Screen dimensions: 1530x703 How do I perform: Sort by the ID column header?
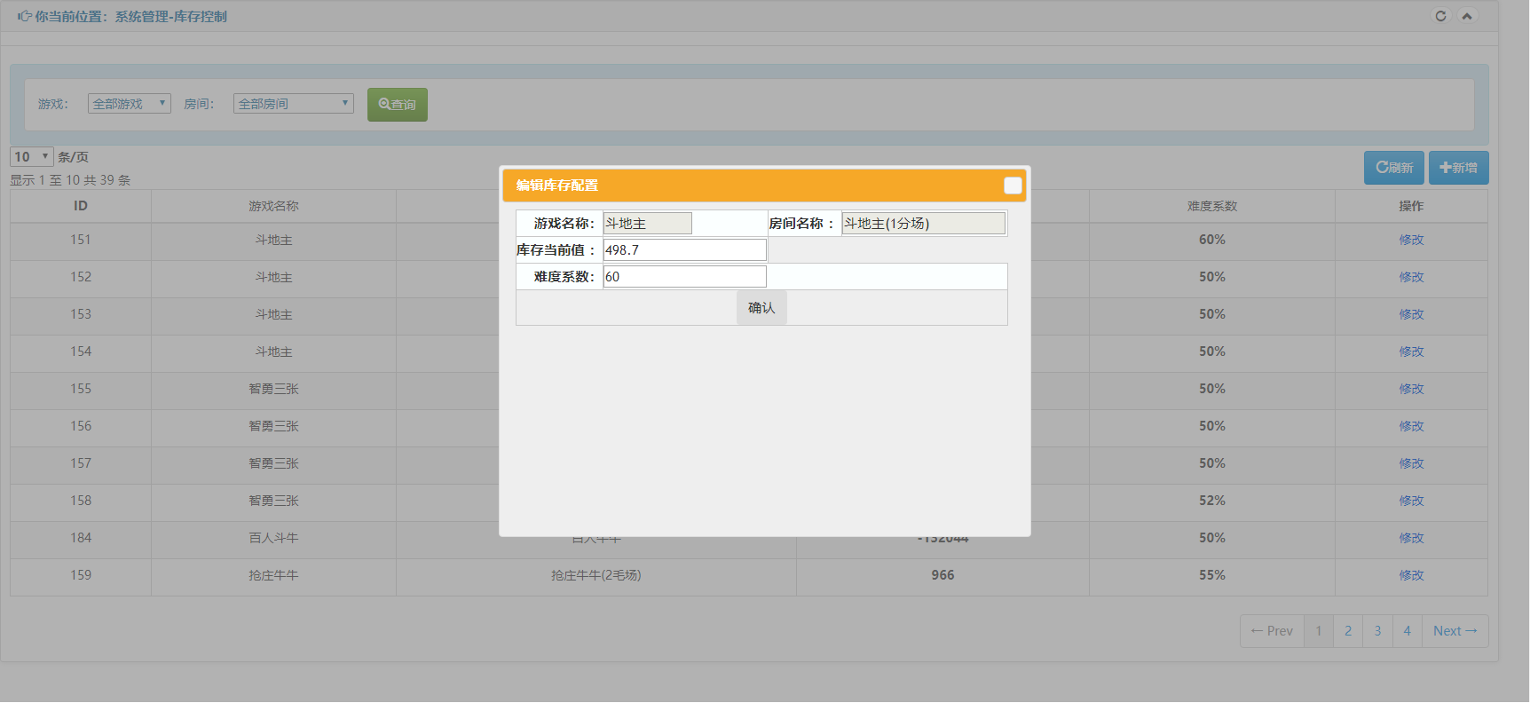pyautogui.click(x=81, y=206)
